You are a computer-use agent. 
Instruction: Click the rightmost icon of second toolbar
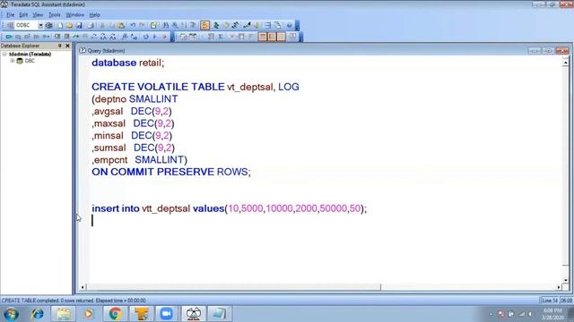(x=293, y=37)
